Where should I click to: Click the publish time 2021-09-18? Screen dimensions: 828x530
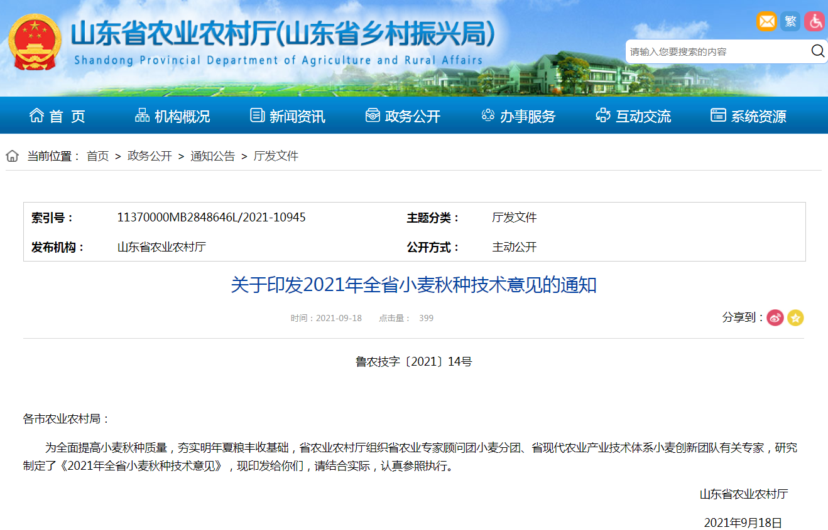[339, 318]
